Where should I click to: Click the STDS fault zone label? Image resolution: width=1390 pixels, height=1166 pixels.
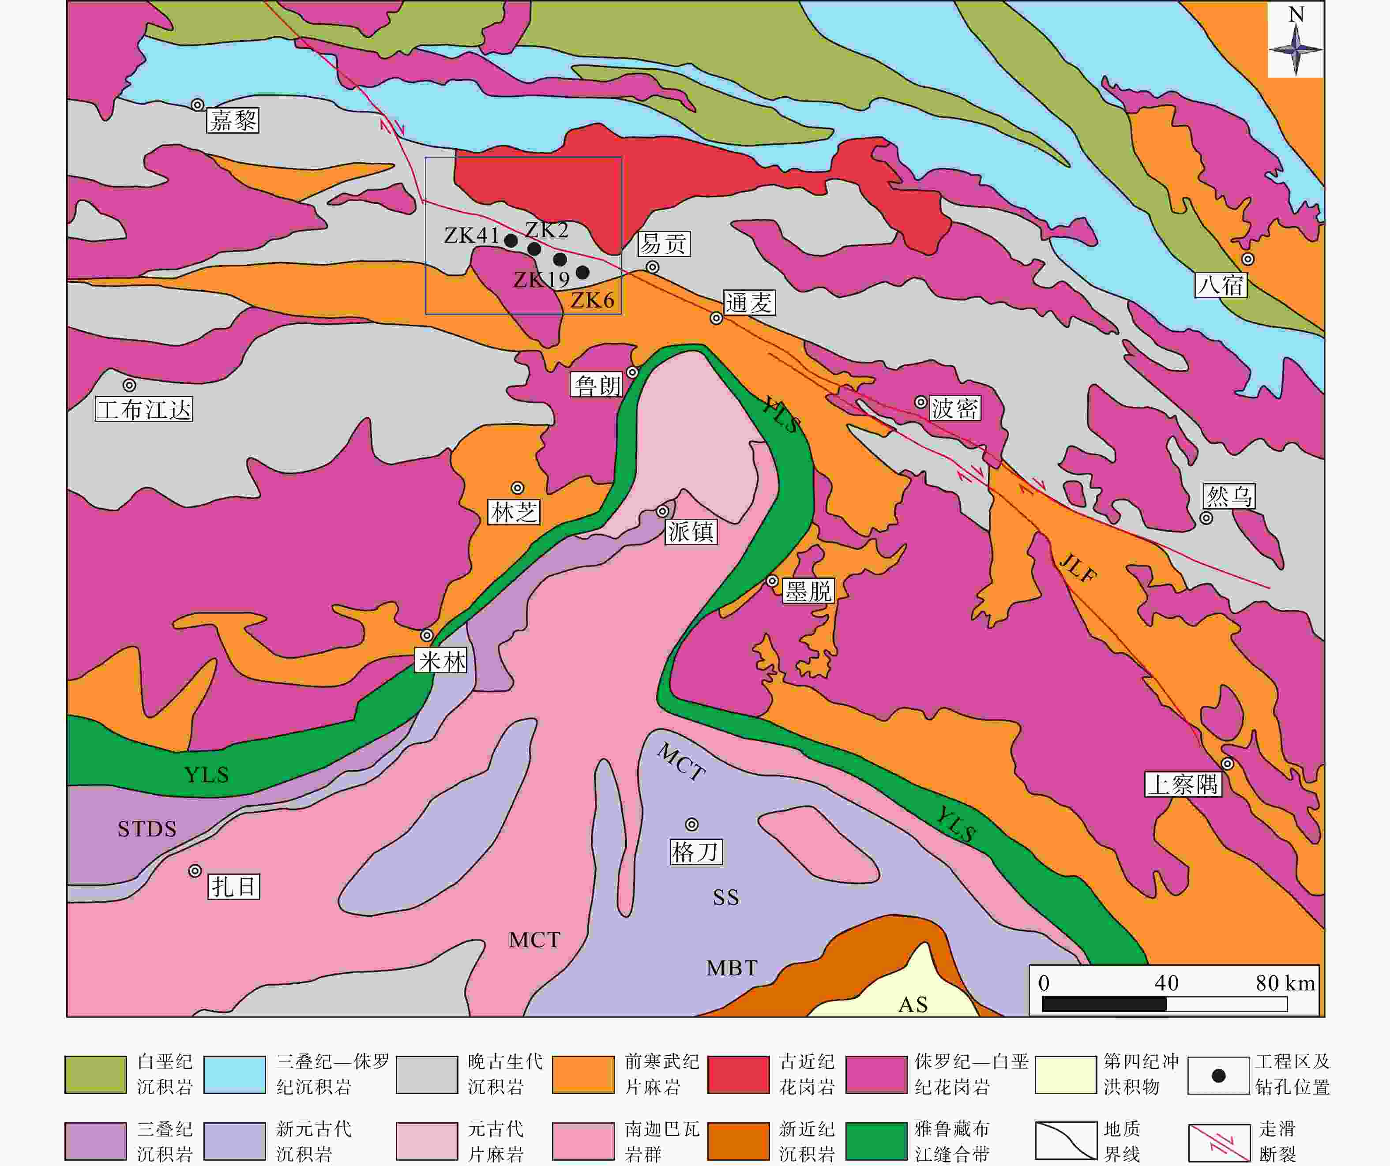coord(147,829)
